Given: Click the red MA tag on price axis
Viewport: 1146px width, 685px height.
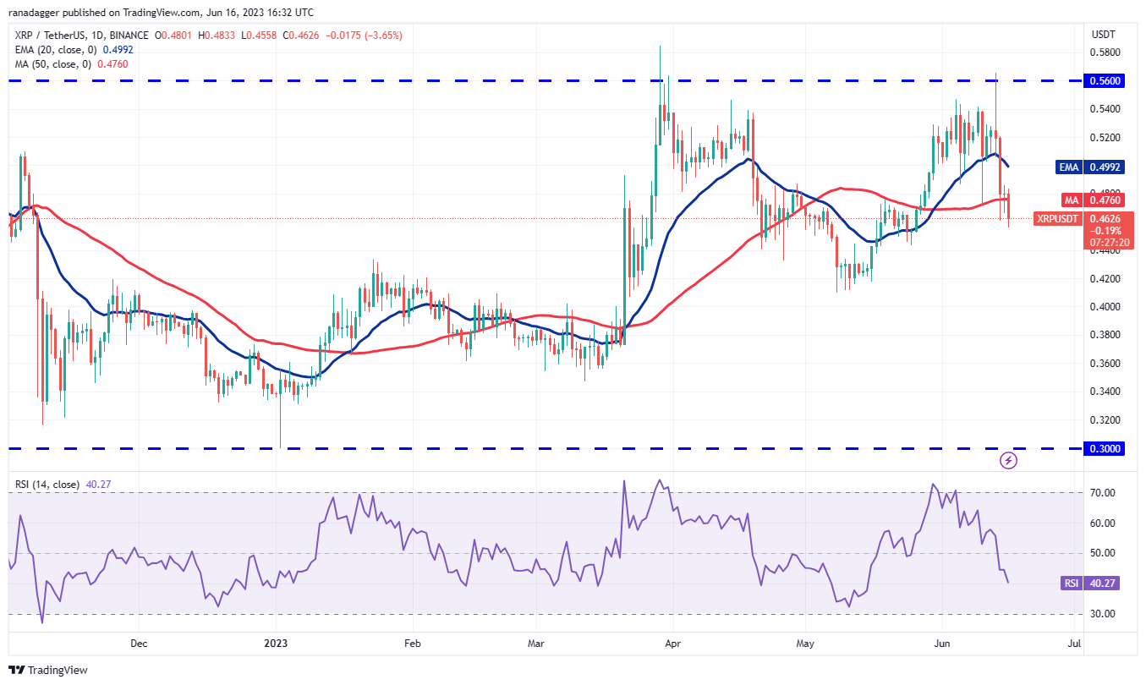Looking at the screenshot, I should (x=1069, y=200).
